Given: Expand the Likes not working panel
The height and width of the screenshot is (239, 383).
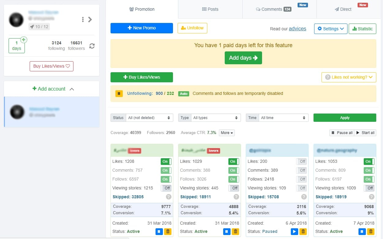Looking at the screenshot, I should pos(349,77).
